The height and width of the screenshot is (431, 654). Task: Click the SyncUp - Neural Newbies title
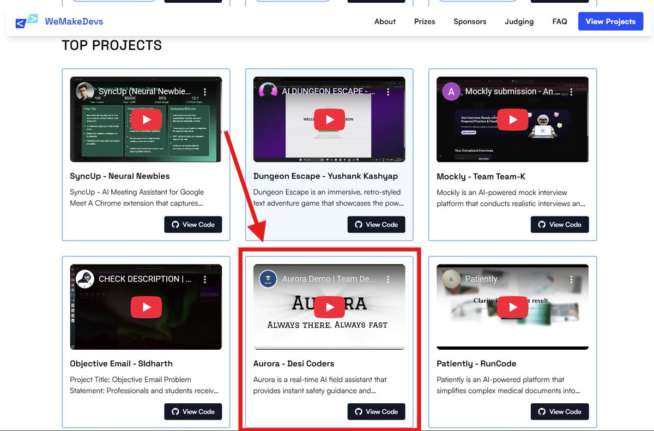(x=120, y=176)
